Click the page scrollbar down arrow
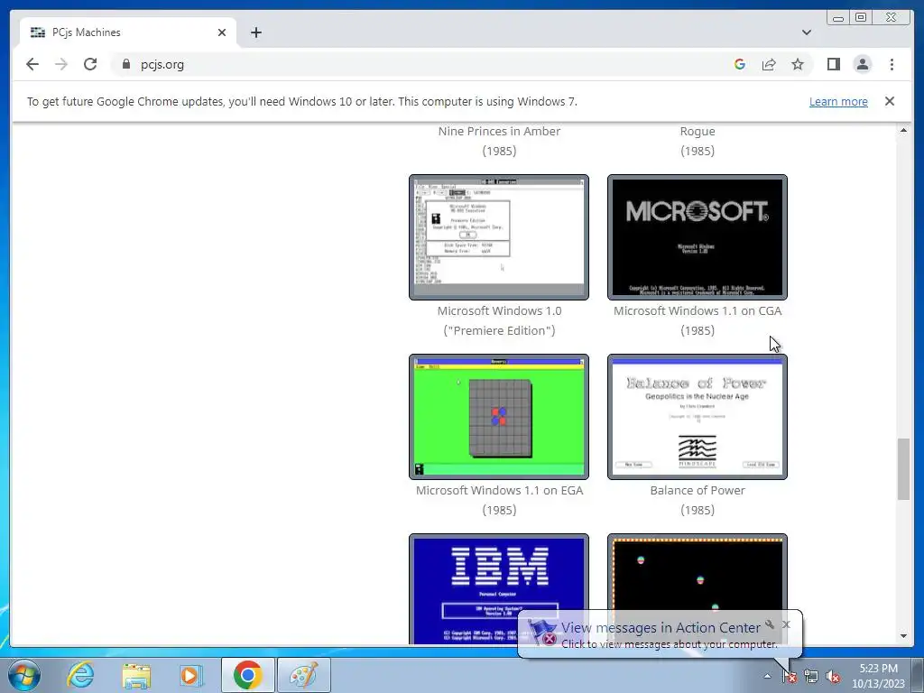 tap(903, 636)
